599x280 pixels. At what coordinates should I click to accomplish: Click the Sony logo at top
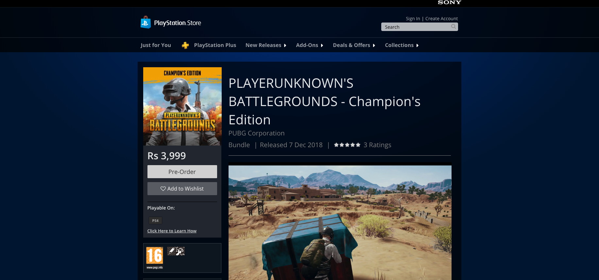click(x=449, y=3)
